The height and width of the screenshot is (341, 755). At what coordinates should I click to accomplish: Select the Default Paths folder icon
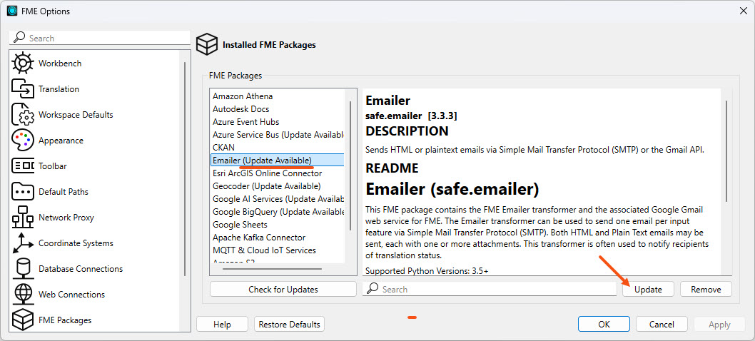(22, 192)
